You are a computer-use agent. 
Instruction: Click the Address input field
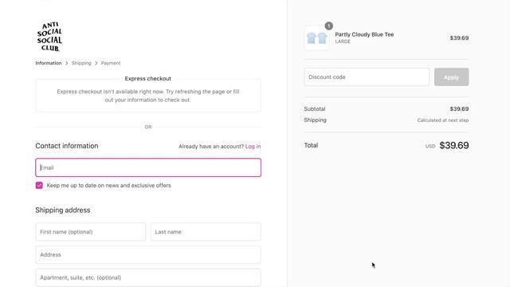pyautogui.click(x=148, y=254)
